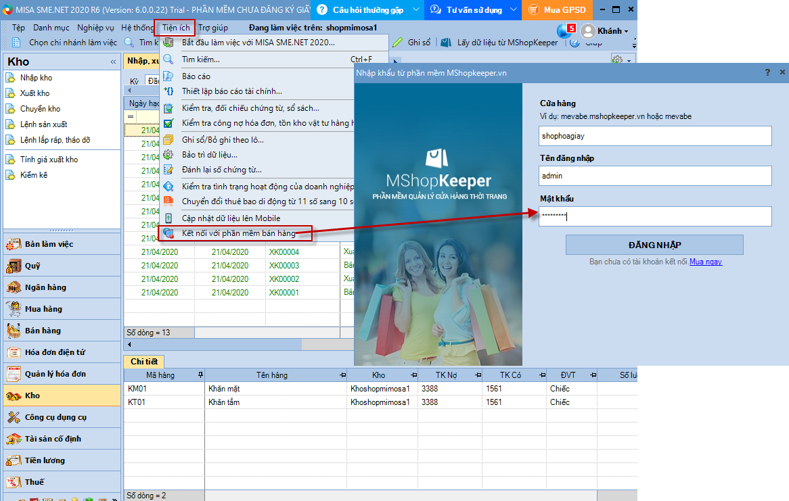Screen dimensions: 789x501
Task: Switch to the Chi tiết tab
Action: (144, 362)
